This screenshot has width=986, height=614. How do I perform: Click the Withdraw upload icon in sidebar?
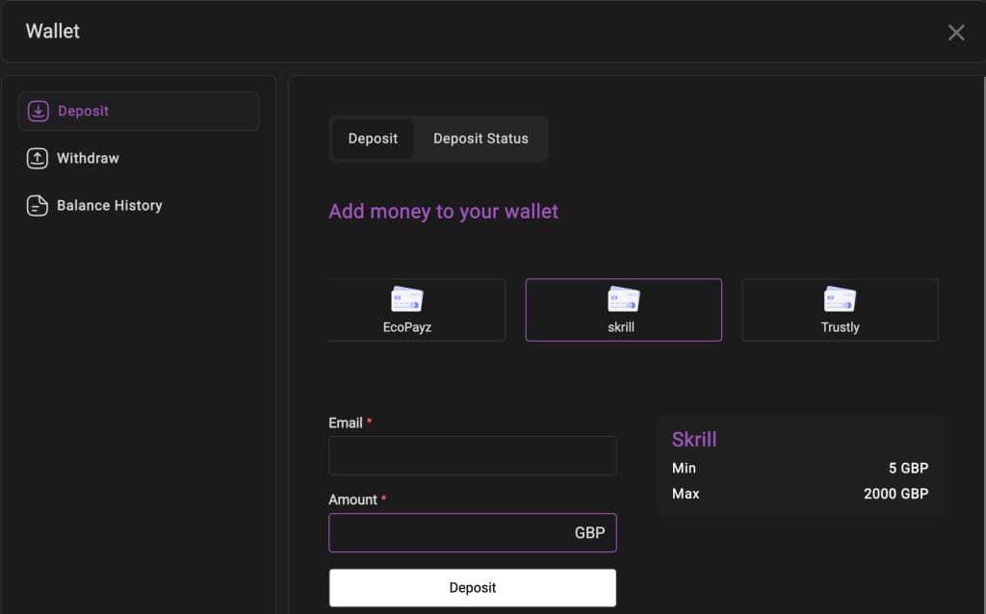(38, 159)
